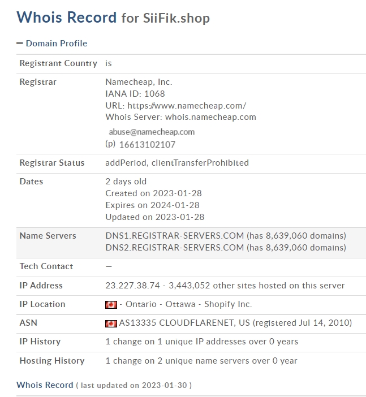Click the Name Servers label

(48, 236)
